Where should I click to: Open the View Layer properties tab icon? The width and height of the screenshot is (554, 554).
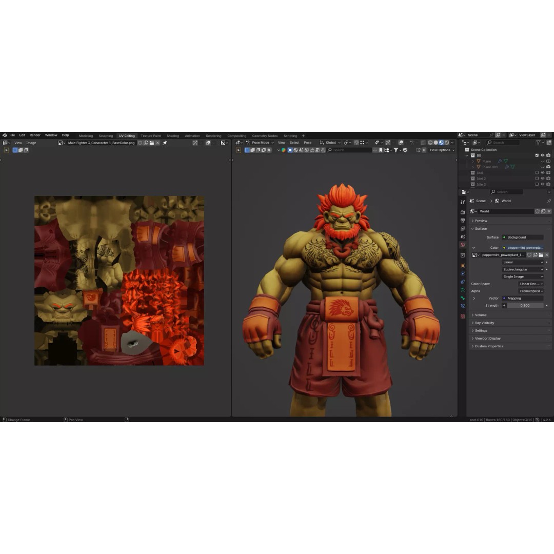[x=463, y=228]
